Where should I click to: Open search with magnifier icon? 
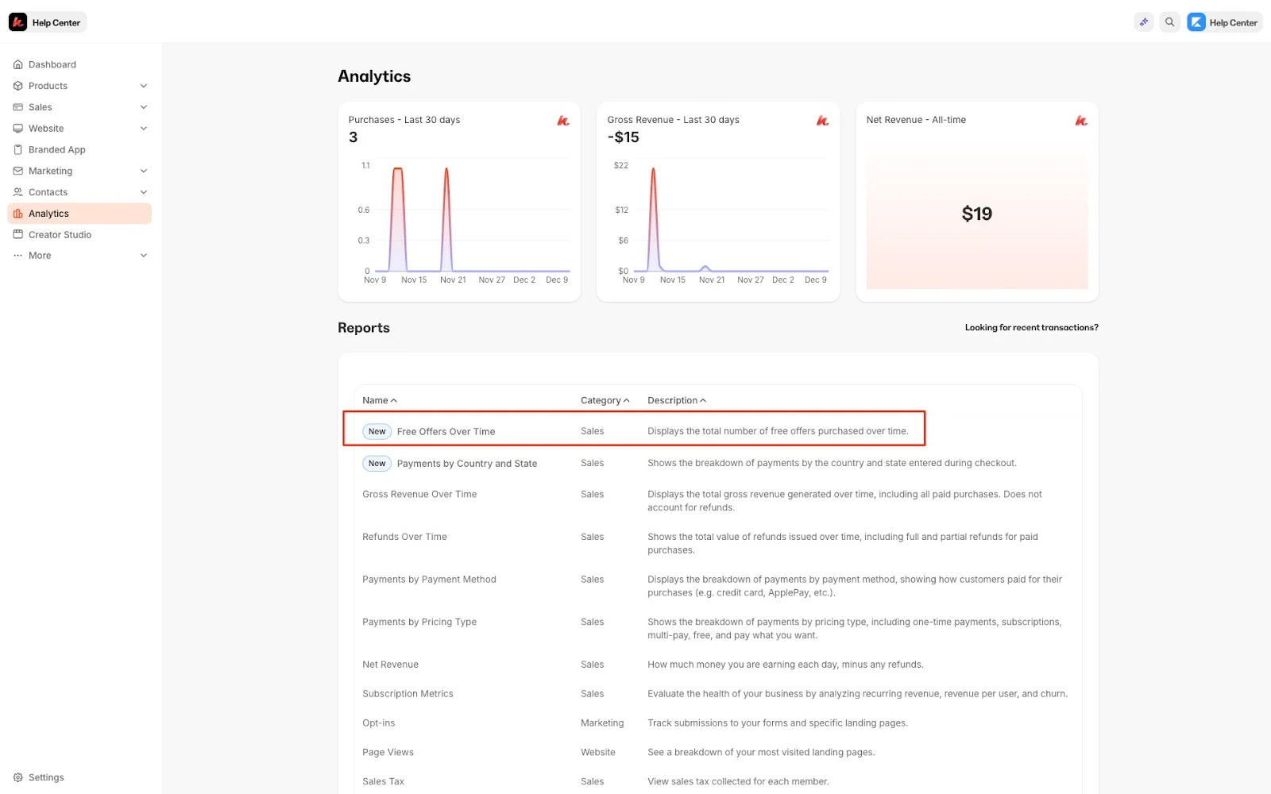pos(1169,22)
